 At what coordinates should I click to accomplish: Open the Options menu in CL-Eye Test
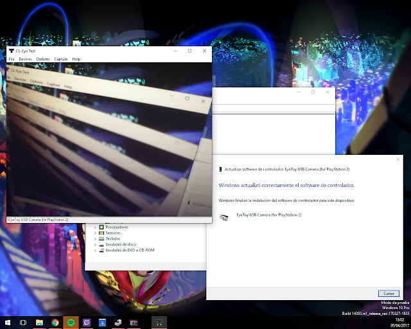pyautogui.click(x=43, y=59)
